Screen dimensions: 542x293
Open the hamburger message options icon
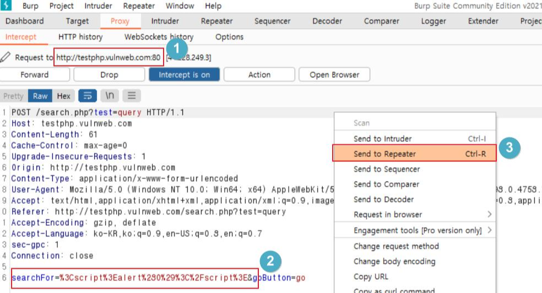[x=132, y=96]
